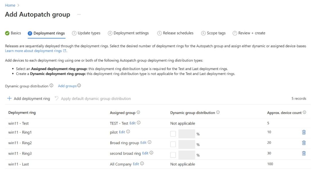Click trash icon for win11 - Ring3
The height and width of the screenshot is (172, 316).
point(304,153)
